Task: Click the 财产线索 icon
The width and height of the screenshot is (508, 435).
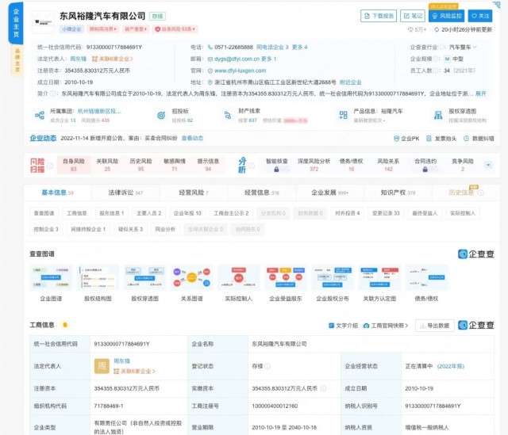Action: point(228,115)
